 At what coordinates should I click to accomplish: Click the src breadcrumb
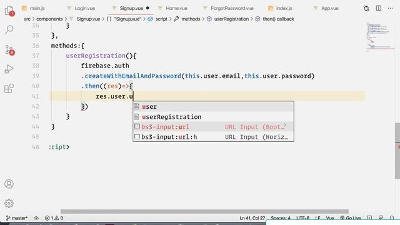(27, 19)
